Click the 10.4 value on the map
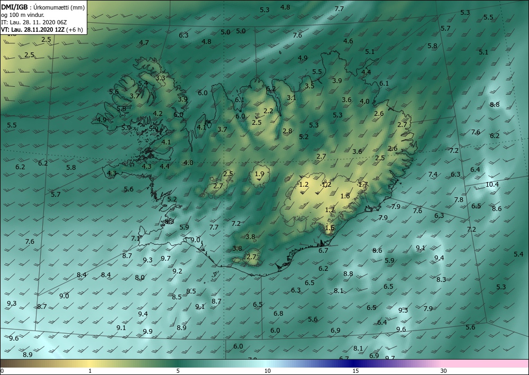 [492, 184]
